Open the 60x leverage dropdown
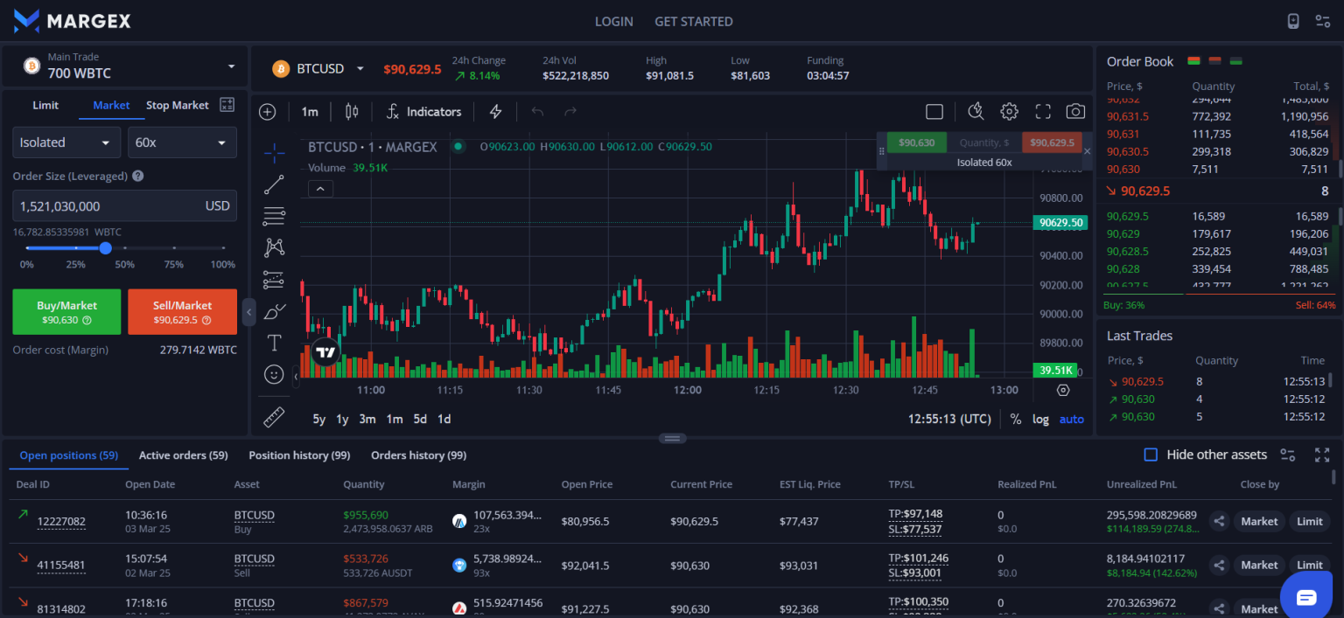This screenshot has width=1344, height=618. [x=182, y=142]
